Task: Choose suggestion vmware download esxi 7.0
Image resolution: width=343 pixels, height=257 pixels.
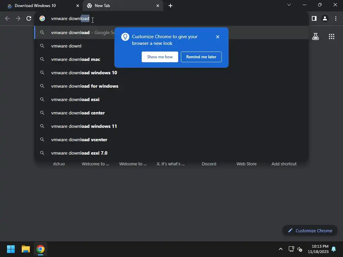Action: [171, 153]
